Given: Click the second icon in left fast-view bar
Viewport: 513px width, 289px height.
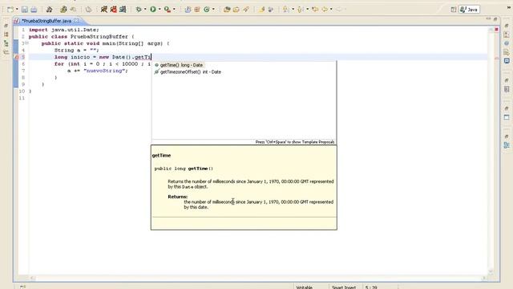Looking at the screenshot, I should [6, 35].
